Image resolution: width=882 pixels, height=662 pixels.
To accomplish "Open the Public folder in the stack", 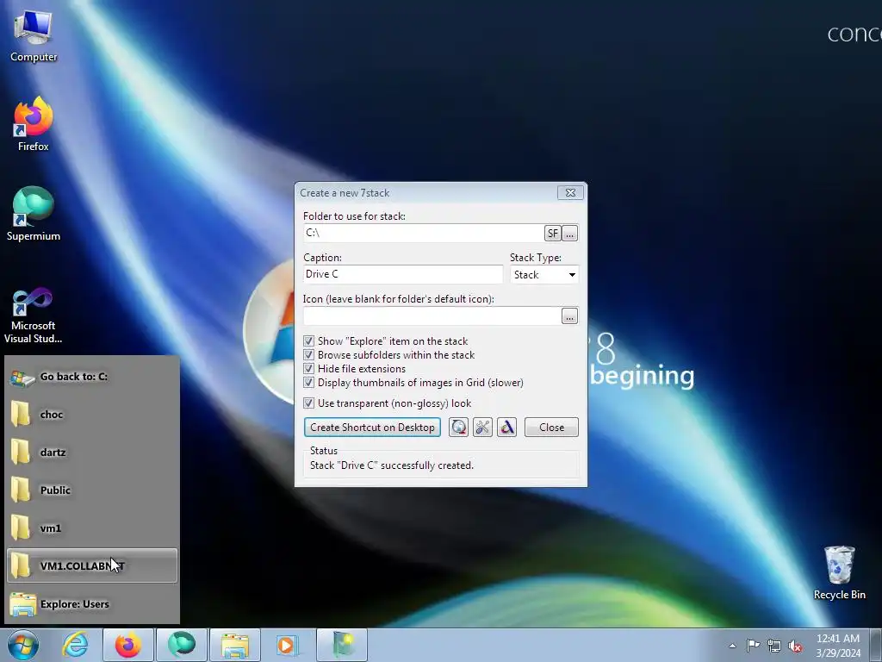I will click(x=92, y=490).
